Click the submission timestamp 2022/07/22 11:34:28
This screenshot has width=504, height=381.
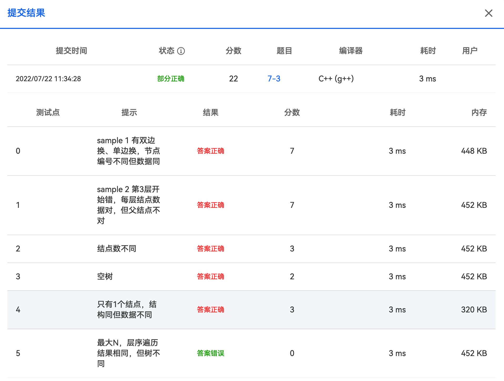[48, 79]
